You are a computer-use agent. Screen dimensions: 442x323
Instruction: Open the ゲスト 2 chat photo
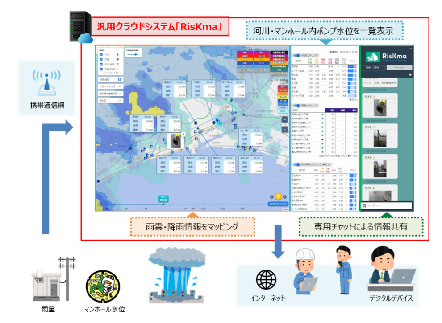[x=379, y=196]
